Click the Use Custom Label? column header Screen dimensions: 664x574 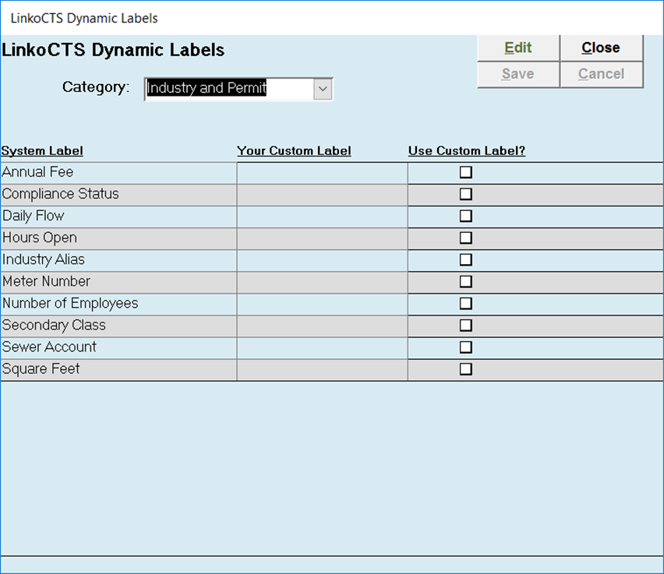467,150
